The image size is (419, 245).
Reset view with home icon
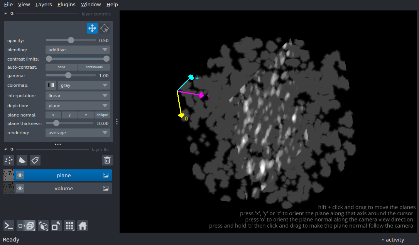[83, 226]
